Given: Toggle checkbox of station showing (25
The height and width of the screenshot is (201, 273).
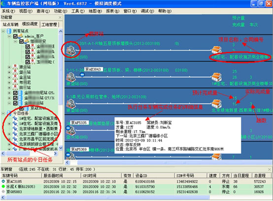Looking at the screenshot, I should pyautogui.click(x=15, y=93).
